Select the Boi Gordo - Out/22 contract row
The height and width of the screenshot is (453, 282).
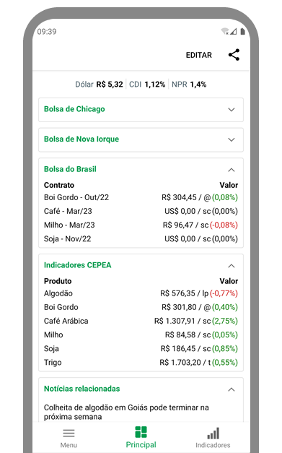(141, 197)
